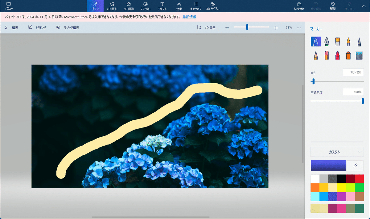The width and height of the screenshot is (370, 219).
Task: Open the 3D ライブラリ tab
Action: (212, 6)
